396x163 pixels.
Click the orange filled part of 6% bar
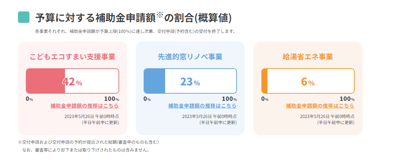[x=265, y=81]
